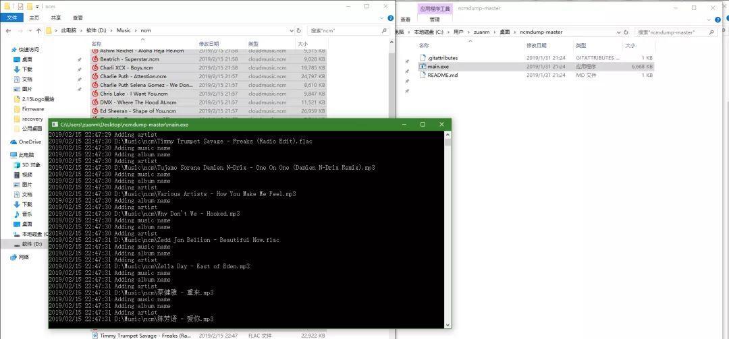Viewport: 729px width, 339px height.
Task: Click the icon of Charlie Puth Selena Gomez file
Action: [x=95, y=85]
